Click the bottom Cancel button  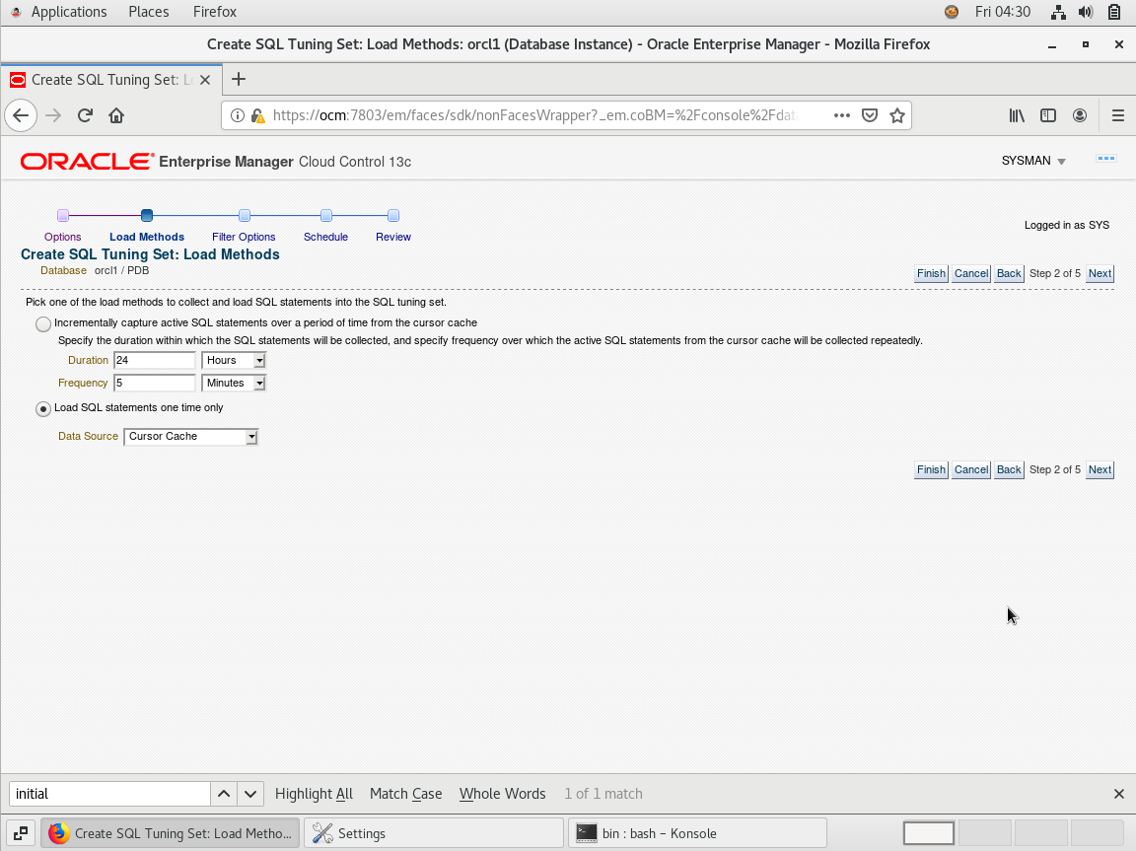(970, 470)
